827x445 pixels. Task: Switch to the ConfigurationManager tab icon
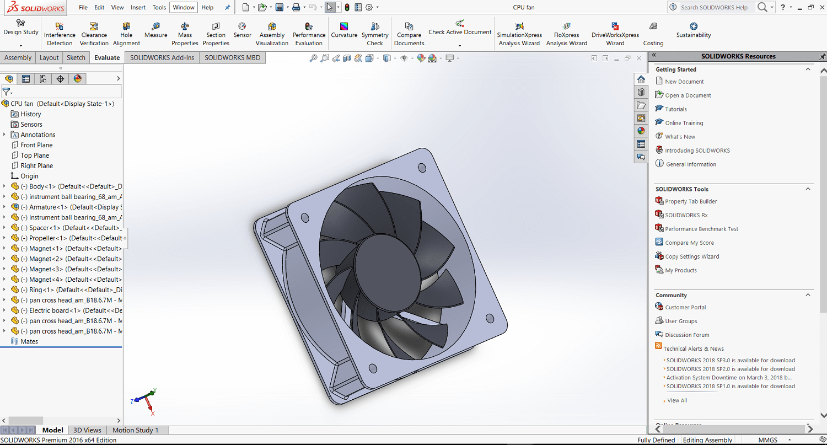[43, 79]
